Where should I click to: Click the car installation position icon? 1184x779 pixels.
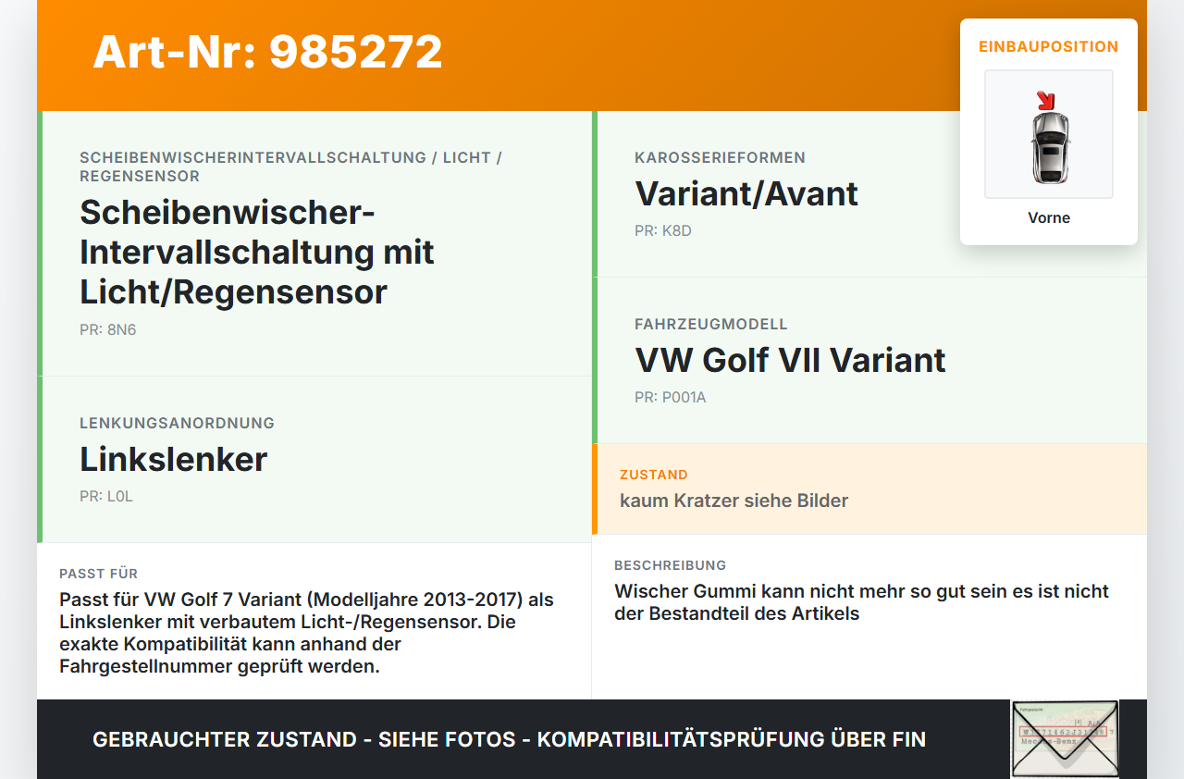coord(1048,134)
